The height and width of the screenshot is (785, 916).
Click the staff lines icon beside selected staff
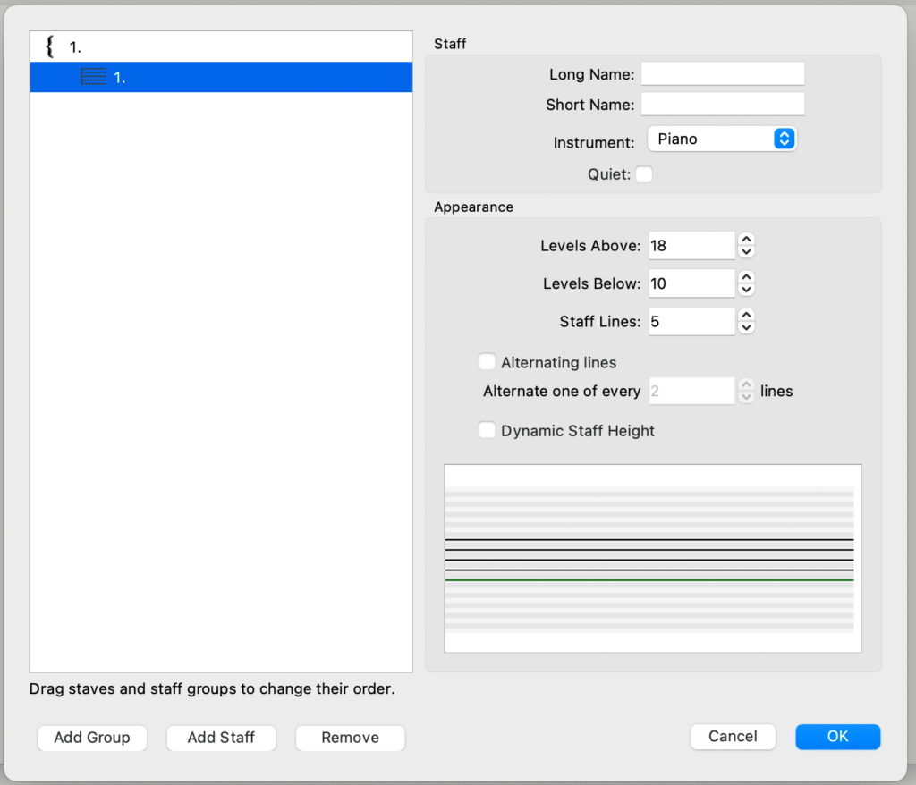point(93,77)
